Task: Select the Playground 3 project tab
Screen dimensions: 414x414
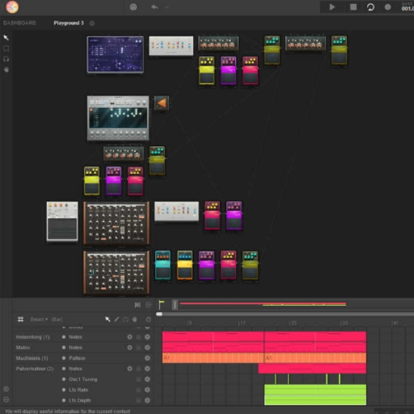Action: tap(68, 23)
